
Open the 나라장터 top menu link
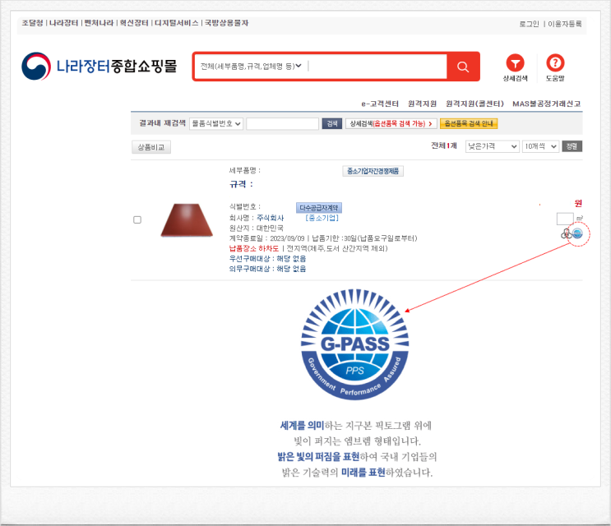(63, 23)
